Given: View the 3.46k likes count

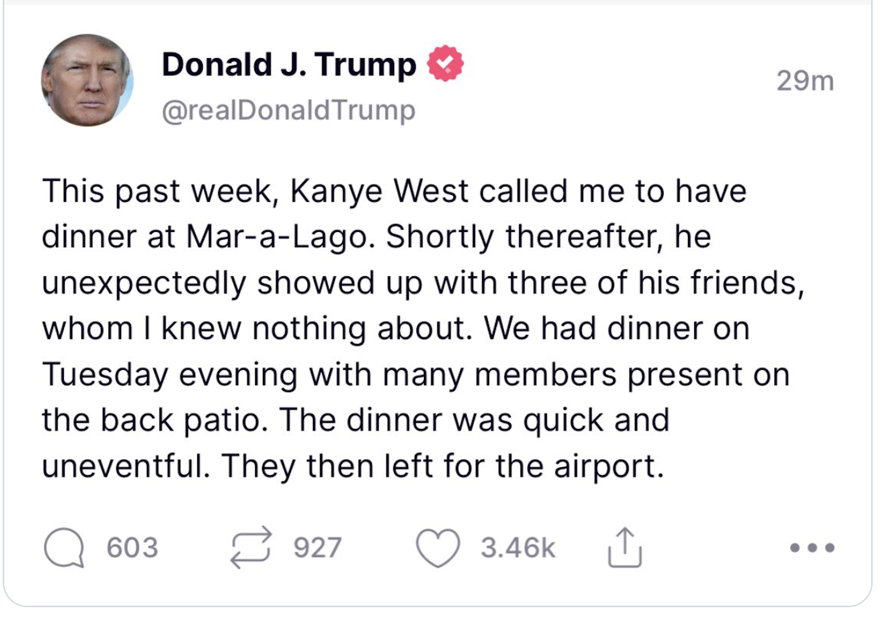Looking at the screenshot, I should pos(518,548).
